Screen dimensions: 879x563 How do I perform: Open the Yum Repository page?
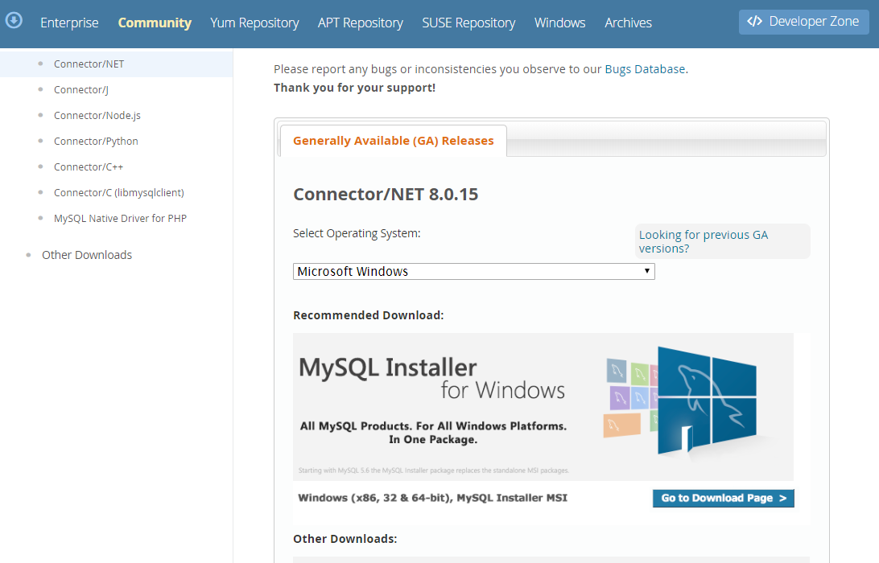pyautogui.click(x=254, y=23)
